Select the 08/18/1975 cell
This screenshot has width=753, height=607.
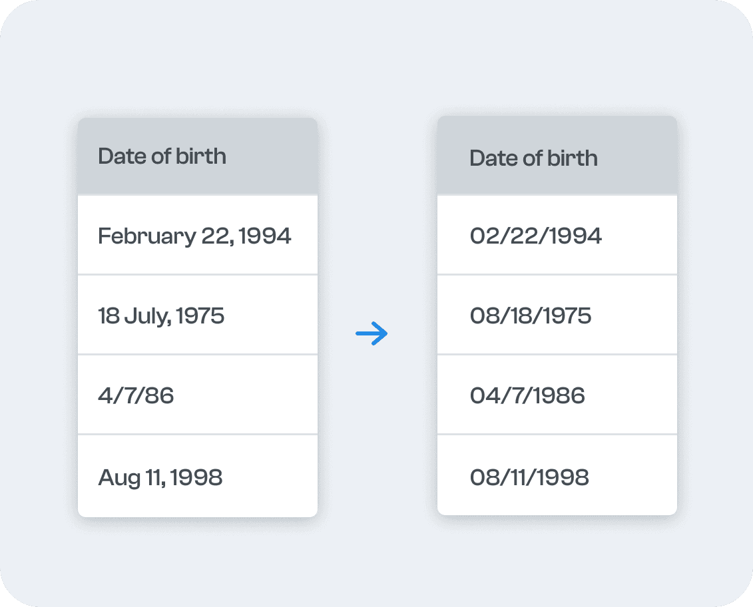pos(557,315)
